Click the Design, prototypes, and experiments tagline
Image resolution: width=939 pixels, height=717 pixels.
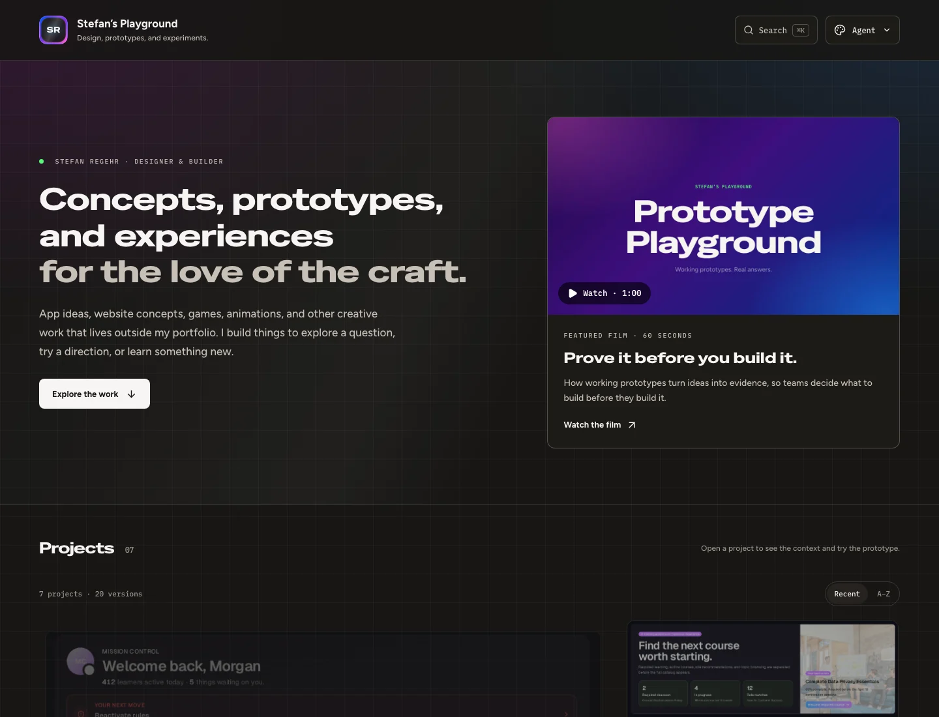point(142,38)
